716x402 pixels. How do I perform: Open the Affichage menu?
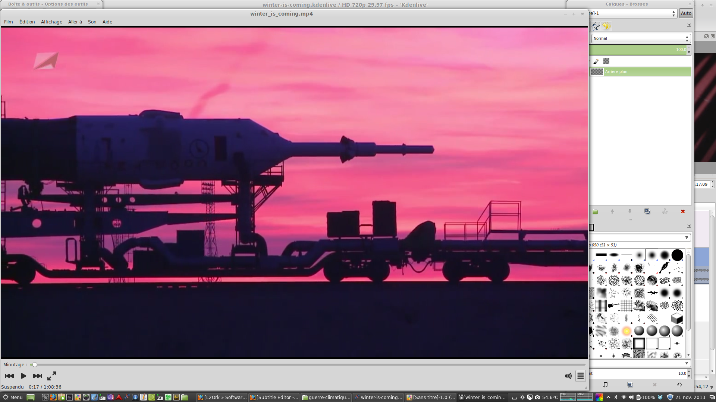click(x=51, y=22)
